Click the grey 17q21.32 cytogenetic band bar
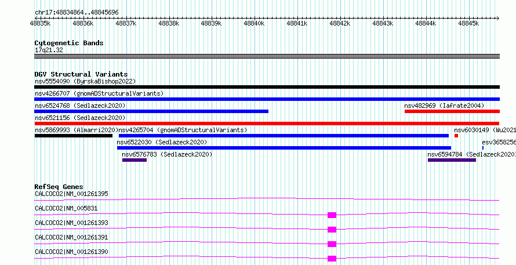 coord(267,56)
